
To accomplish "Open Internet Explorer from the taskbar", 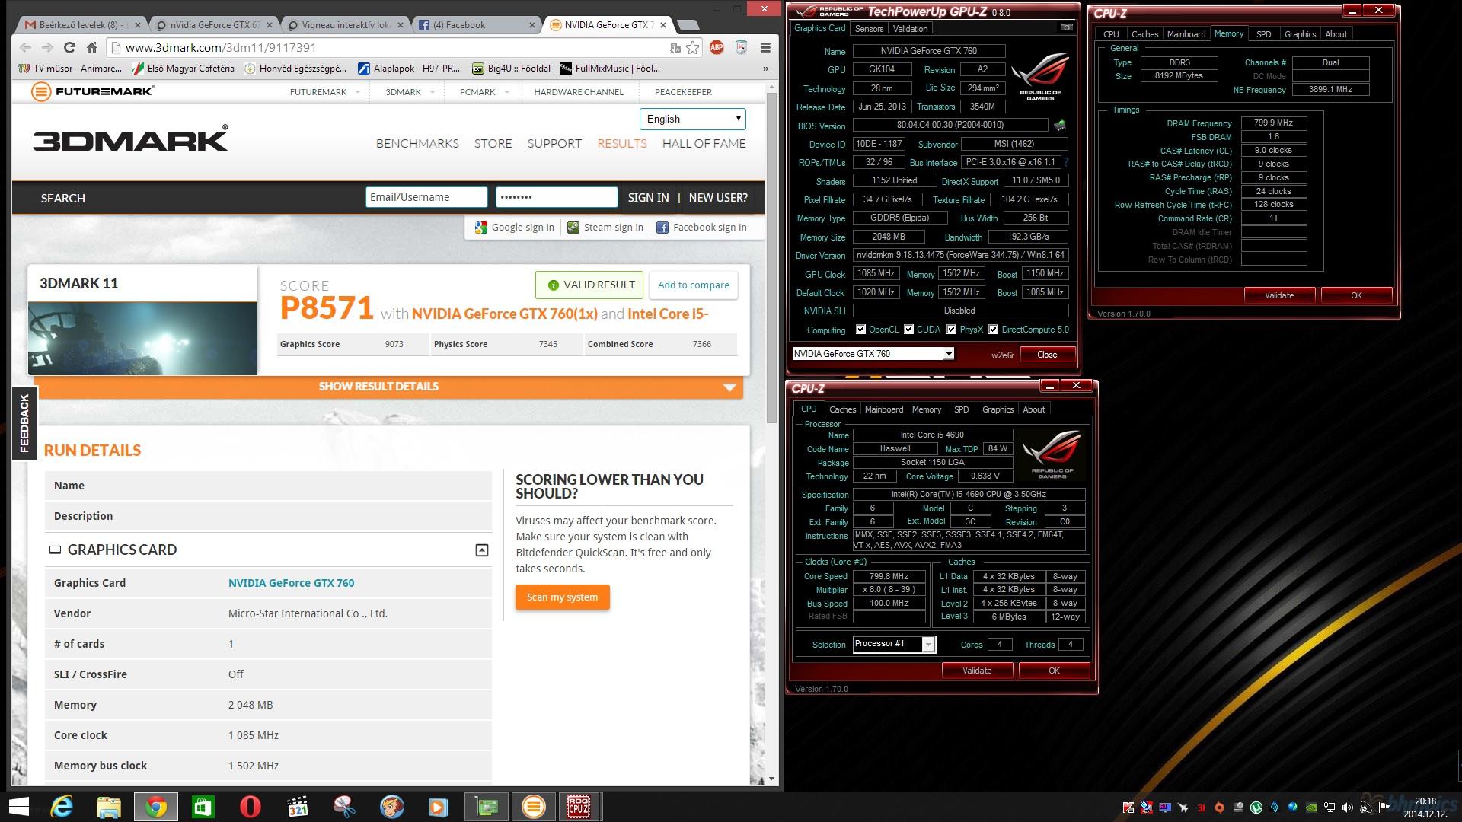I will (62, 806).
